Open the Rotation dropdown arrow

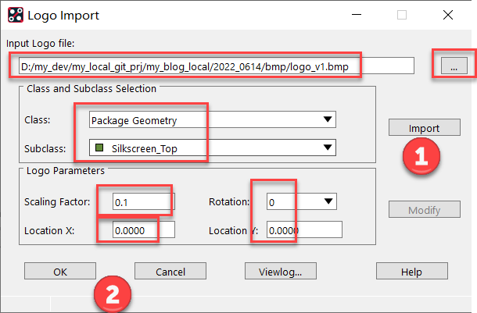[x=328, y=202]
